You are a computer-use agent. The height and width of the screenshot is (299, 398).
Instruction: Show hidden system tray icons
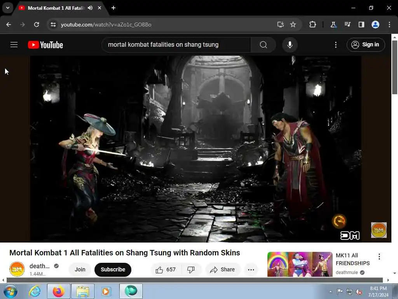(x=330, y=292)
